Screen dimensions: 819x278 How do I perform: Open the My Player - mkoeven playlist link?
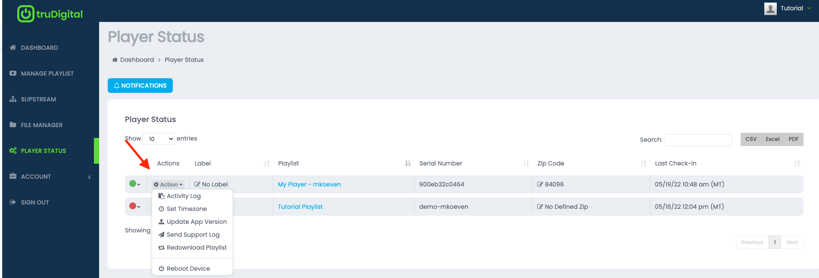pos(309,184)
